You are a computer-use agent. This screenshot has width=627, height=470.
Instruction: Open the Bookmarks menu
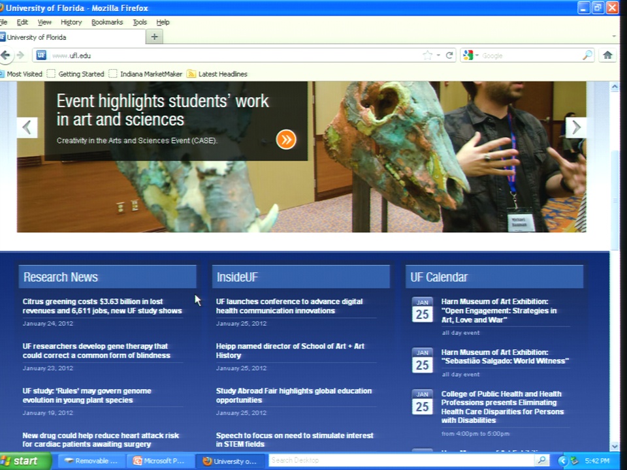pyautogui.click(x=107, y=22)
